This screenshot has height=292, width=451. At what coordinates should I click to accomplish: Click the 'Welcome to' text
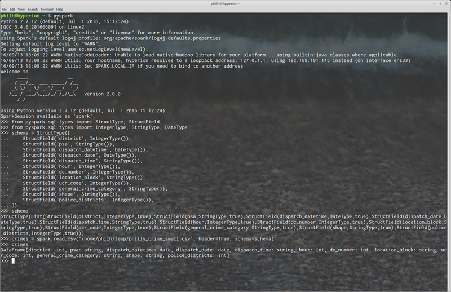click(15, 72)
